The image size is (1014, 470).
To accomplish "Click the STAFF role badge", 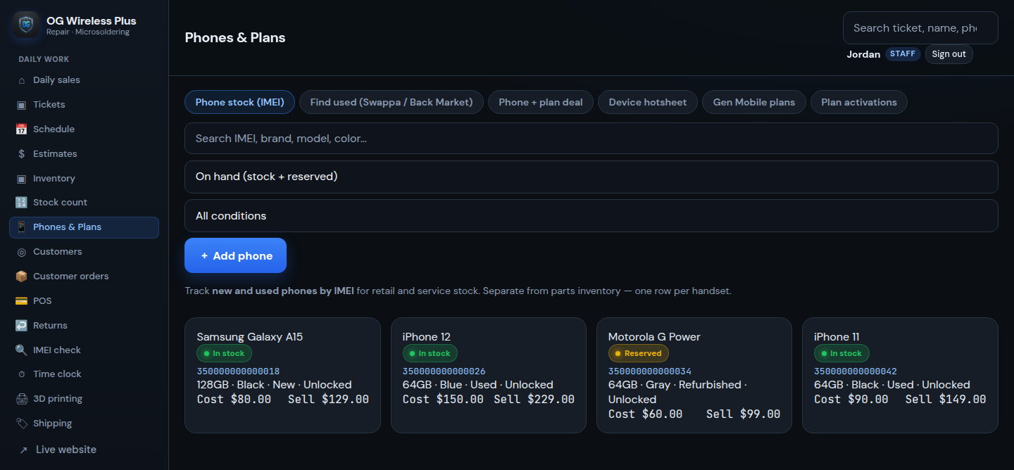I will tap(903, 54).
